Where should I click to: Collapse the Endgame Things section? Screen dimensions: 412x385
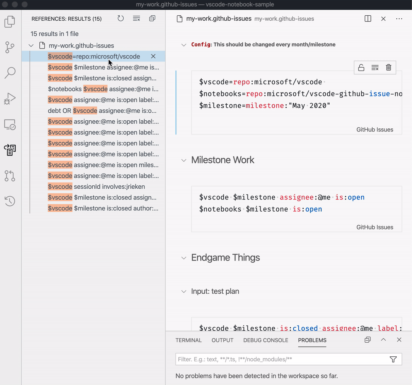(183, 258)
